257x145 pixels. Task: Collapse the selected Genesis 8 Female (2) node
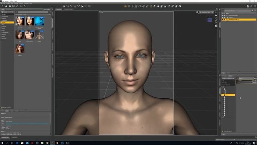226,20
